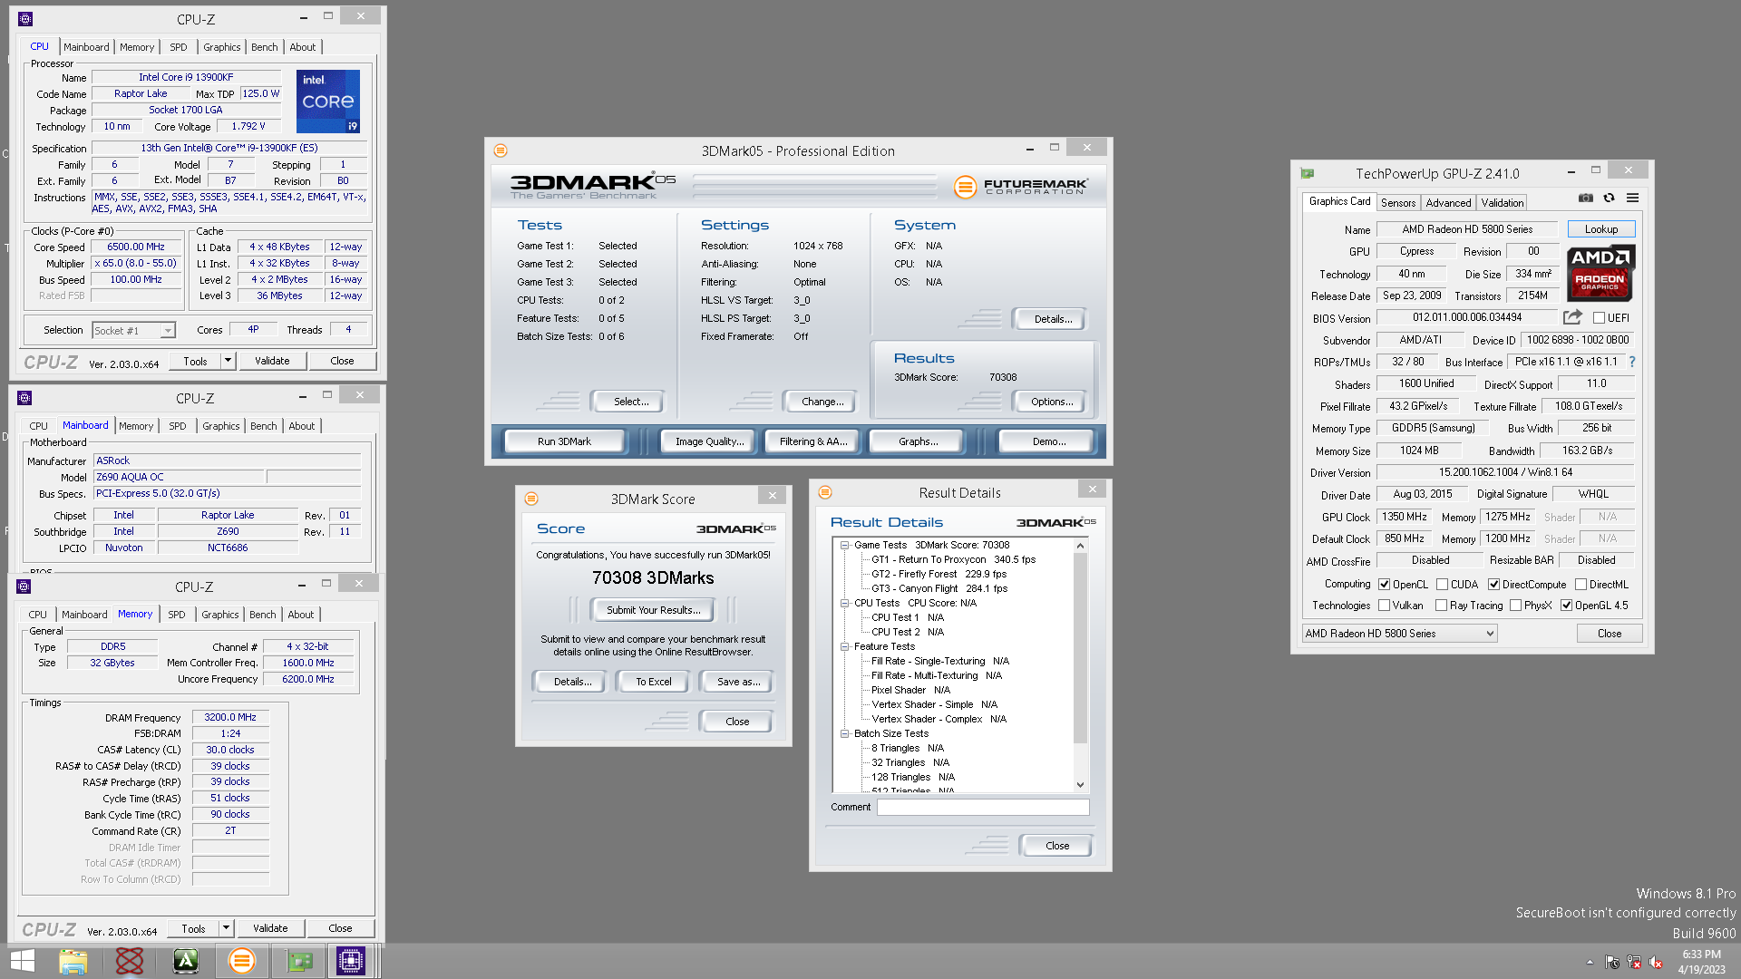Open the green A taskbar application

(186, 961)
